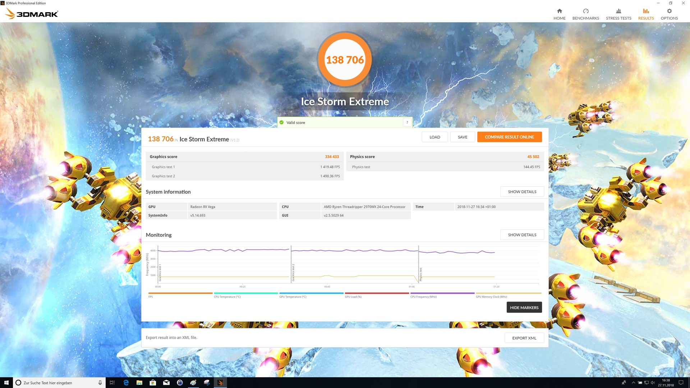The width and height of the screenshot is (690, 388).
Task: Save the benchmark result
Action: [463, 137]
